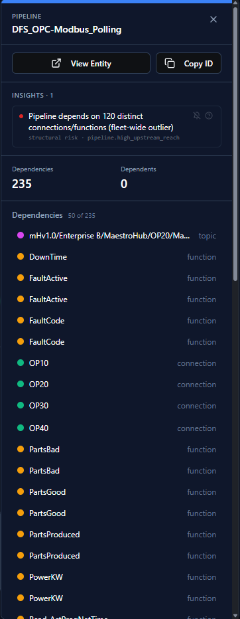Image resolution: width=240 pixels, height=619 pixels.
Task: Click the pipeline title DFS_OPC-Modbus_Polling
Action: point(66,30)
